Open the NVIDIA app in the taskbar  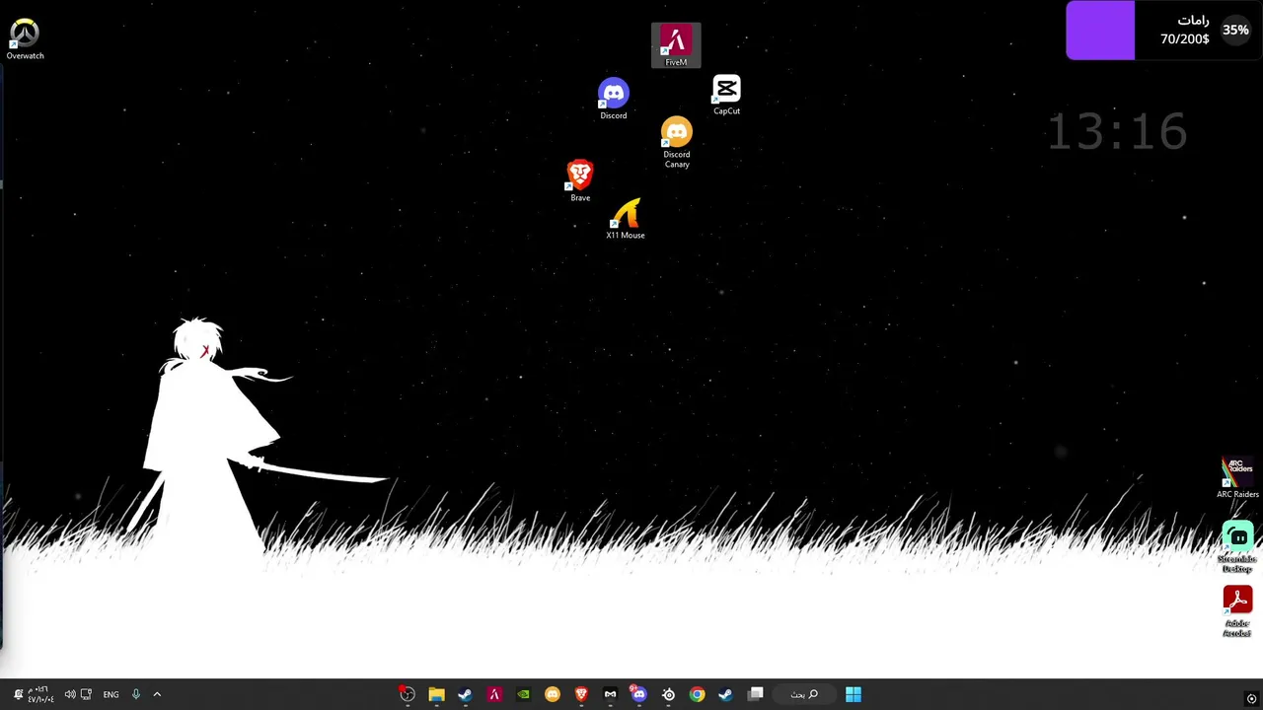[x=523, y=694]
